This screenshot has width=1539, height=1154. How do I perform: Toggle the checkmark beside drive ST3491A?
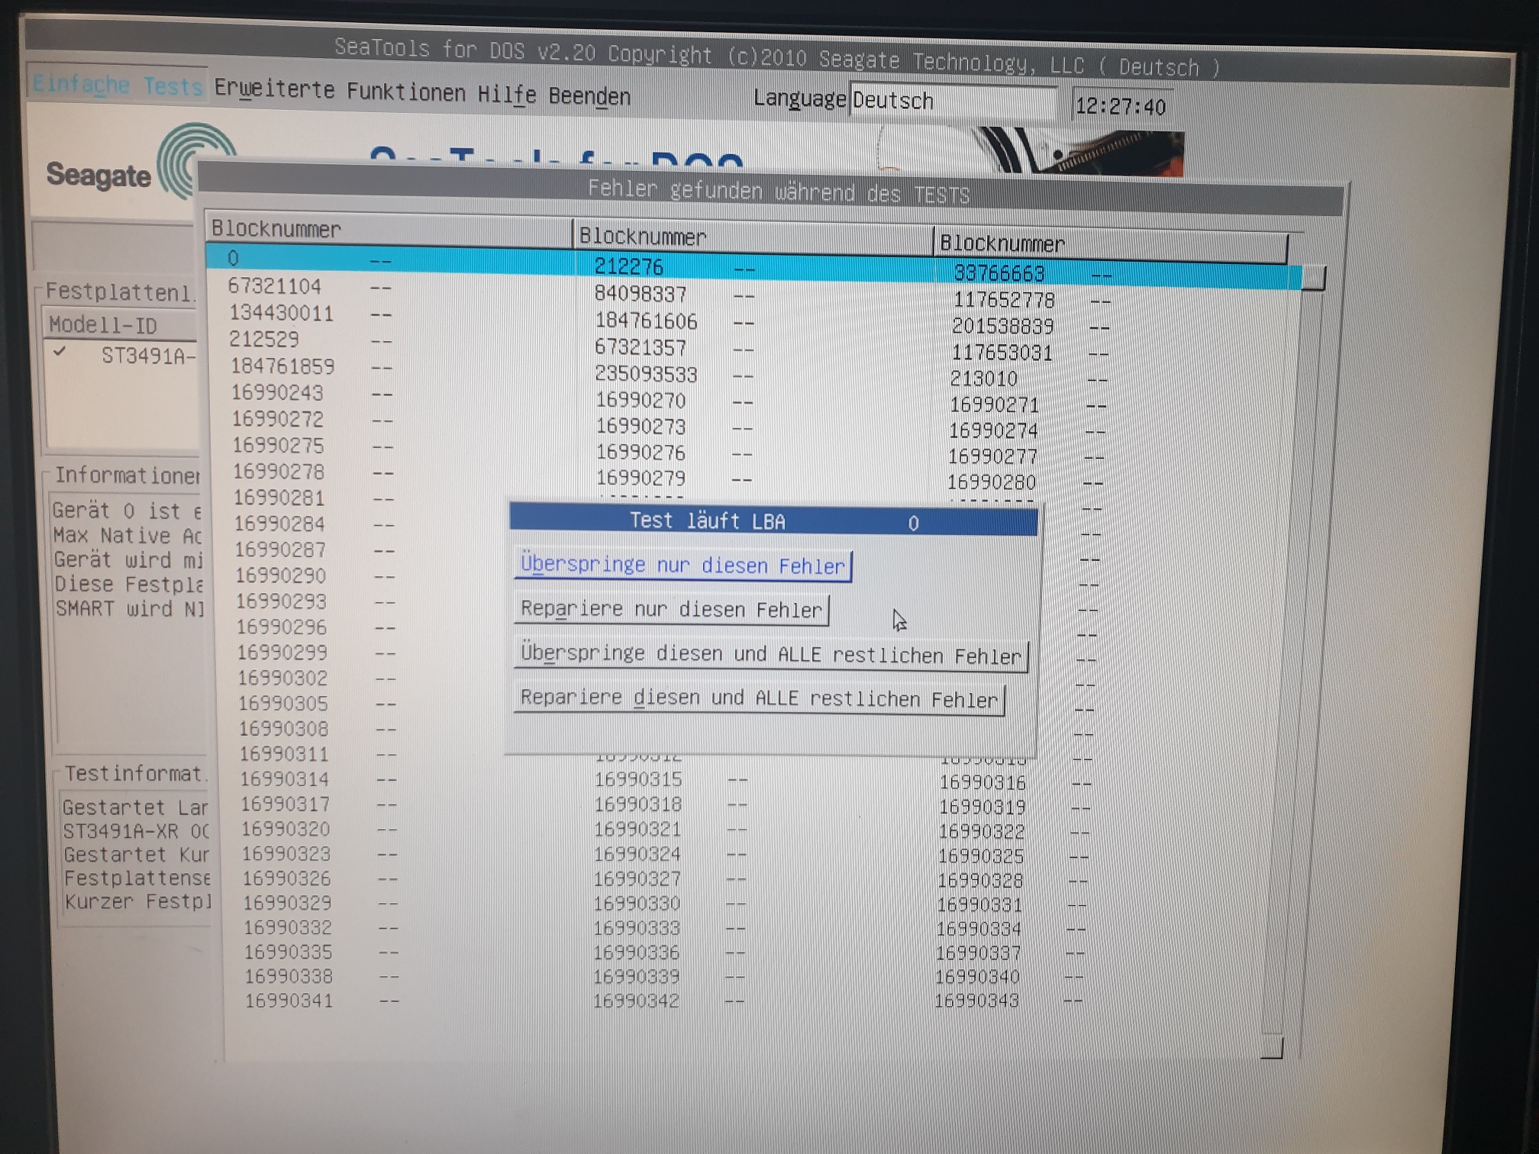60,352
